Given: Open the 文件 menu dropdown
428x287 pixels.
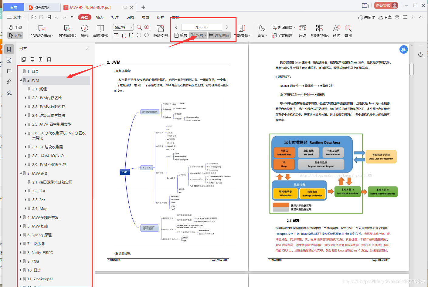Looking at the screenshot, I should (x=16, y=17).
